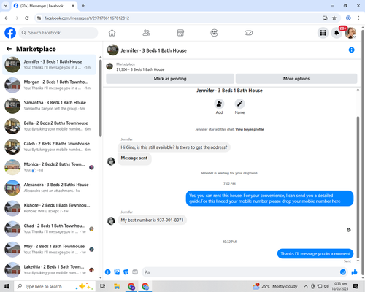Open Monica - 2 Beds 2 Baths chat

point(50,167)
